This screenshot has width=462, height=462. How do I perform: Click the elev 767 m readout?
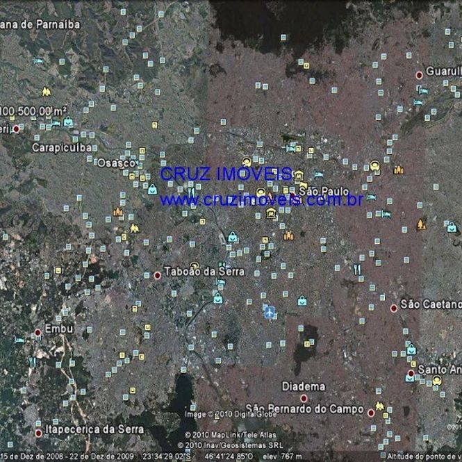pyautogui.click(x=282, y=456)
